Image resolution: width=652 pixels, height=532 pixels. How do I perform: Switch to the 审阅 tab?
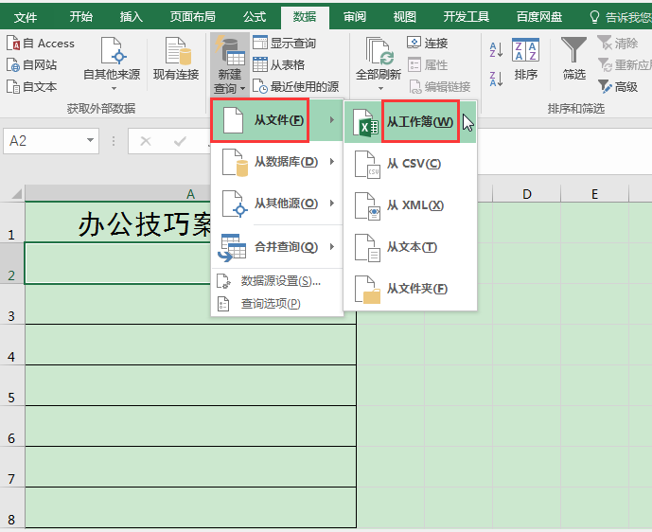pos(355,17)
